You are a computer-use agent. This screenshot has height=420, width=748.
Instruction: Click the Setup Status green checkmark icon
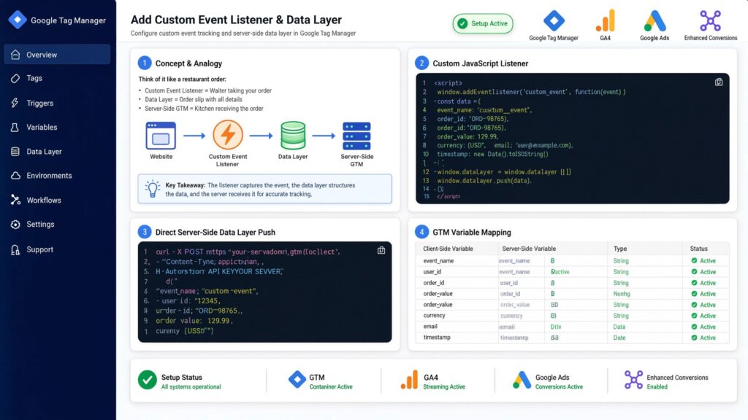(148, 380)
